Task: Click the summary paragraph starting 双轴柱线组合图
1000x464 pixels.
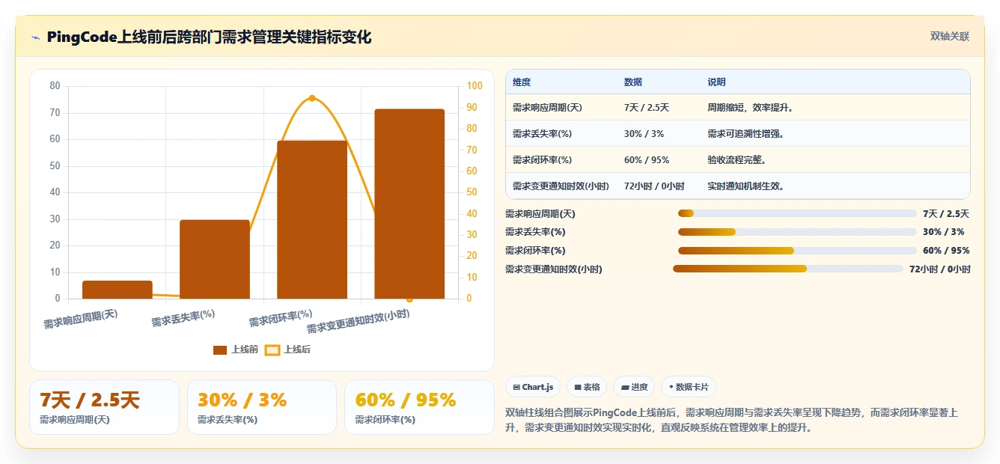Action: click(x=733, y=421)
